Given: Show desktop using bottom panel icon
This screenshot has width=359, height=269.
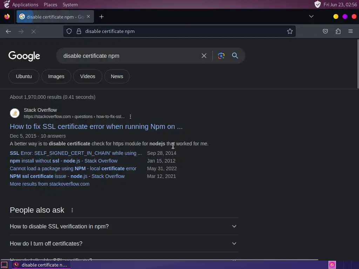Looking at the screenshot, I should [4, 265].
